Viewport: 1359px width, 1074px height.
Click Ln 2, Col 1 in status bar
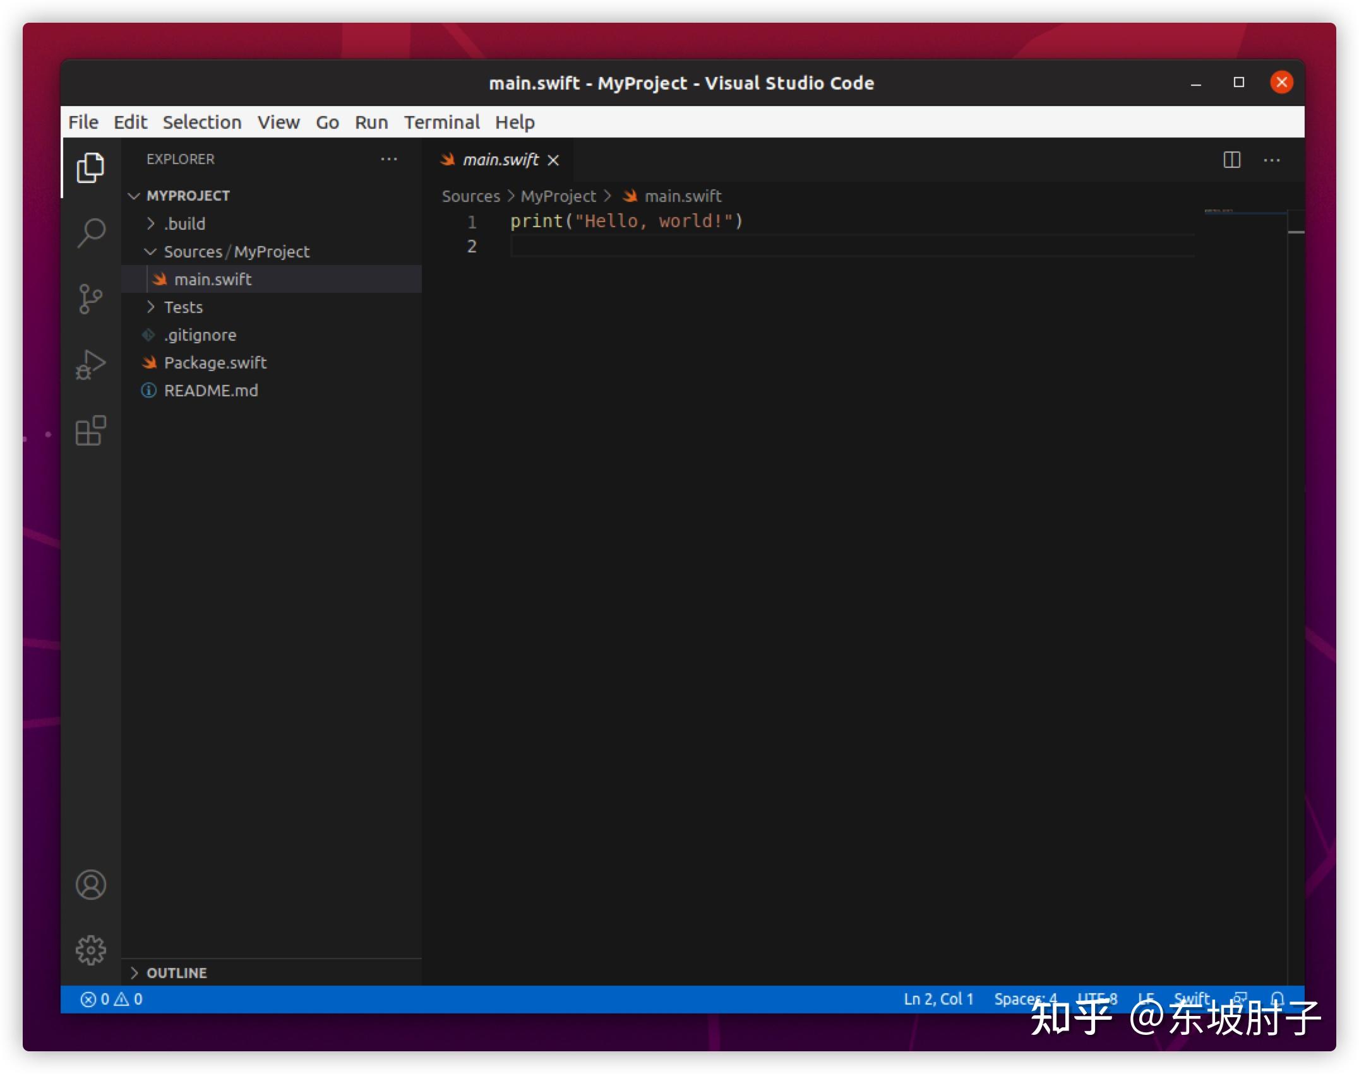(x=938, y=999)
